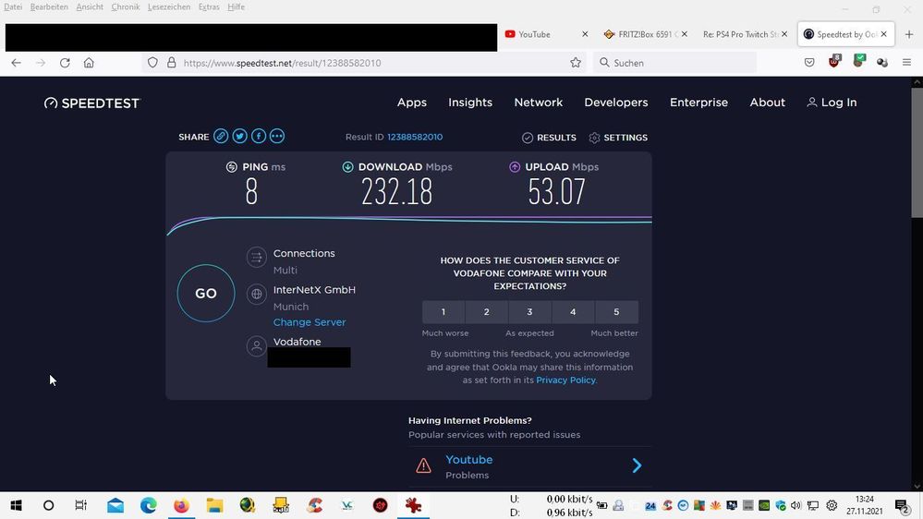
Task: Open Insights navigation item
Action: (470, 103)
